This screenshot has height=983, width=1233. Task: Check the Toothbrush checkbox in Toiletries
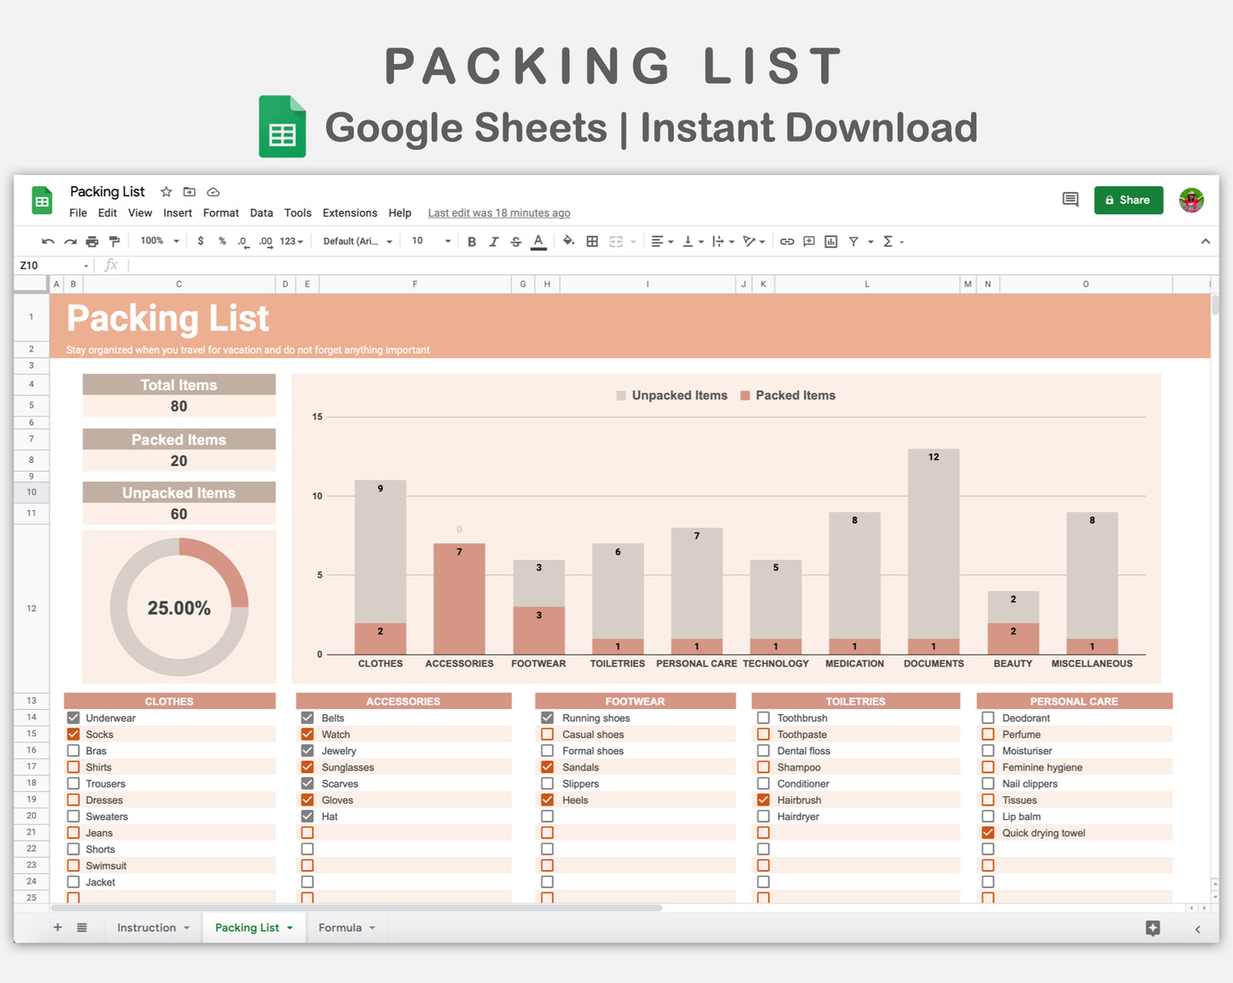point(763,718)
